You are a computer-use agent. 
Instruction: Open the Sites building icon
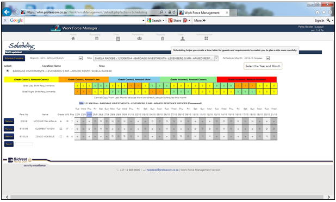(x=118, y=39)
